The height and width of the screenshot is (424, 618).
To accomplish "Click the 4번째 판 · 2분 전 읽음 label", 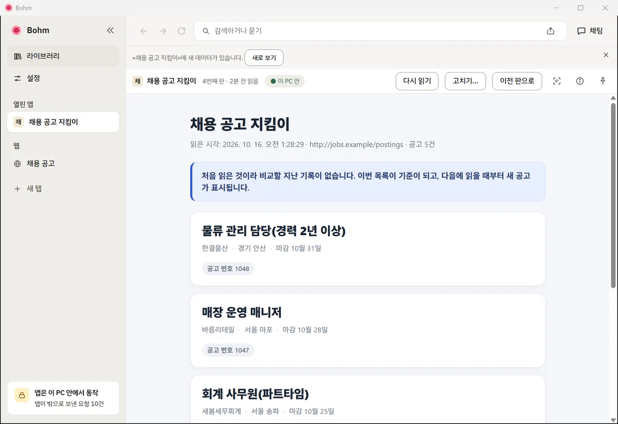I will [x=230, y=81].
